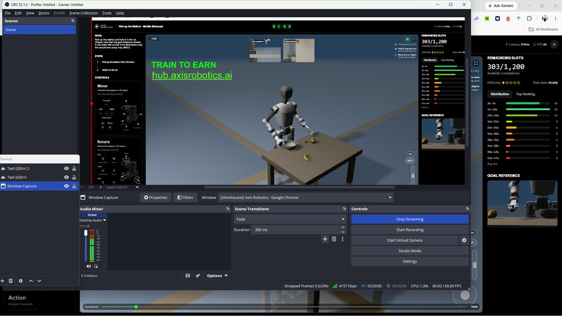Remove selected source with trash icon
The image size is (562, 316).
11,281
